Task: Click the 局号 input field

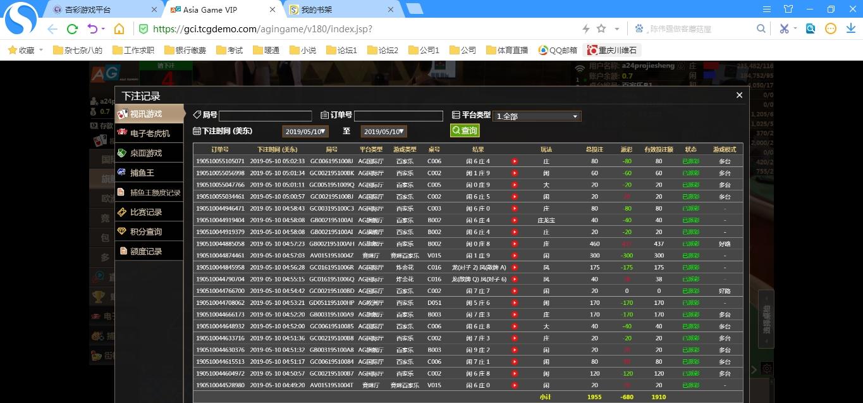Action: [x=265, y=116]
